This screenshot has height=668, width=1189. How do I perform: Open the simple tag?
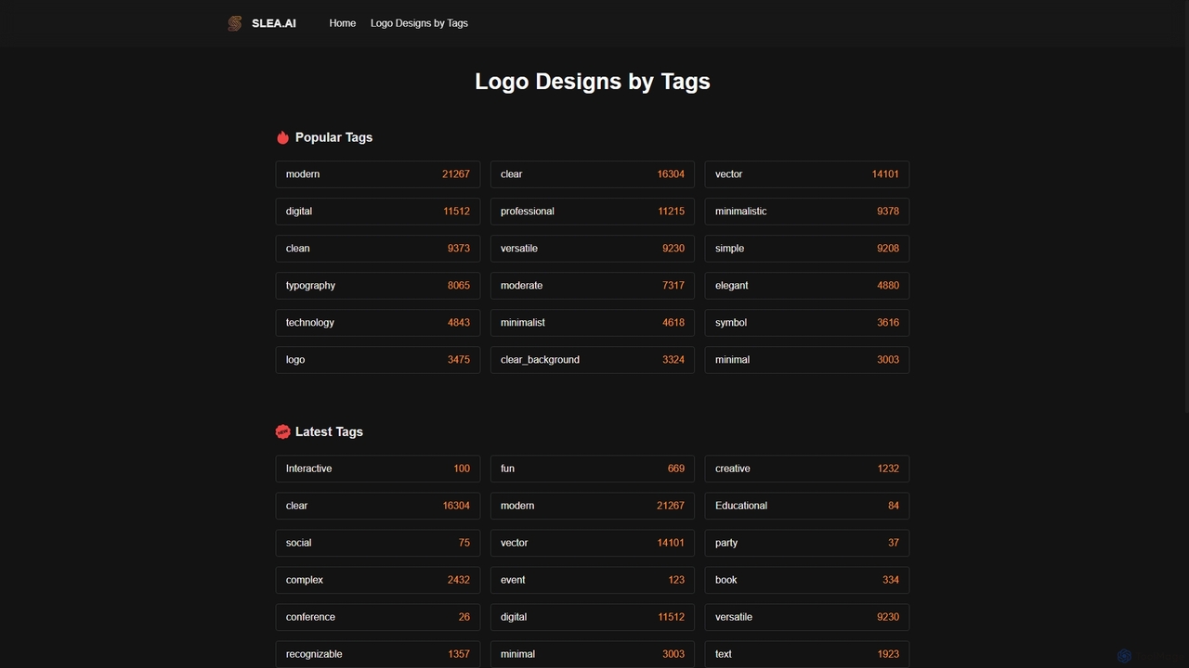807,249
